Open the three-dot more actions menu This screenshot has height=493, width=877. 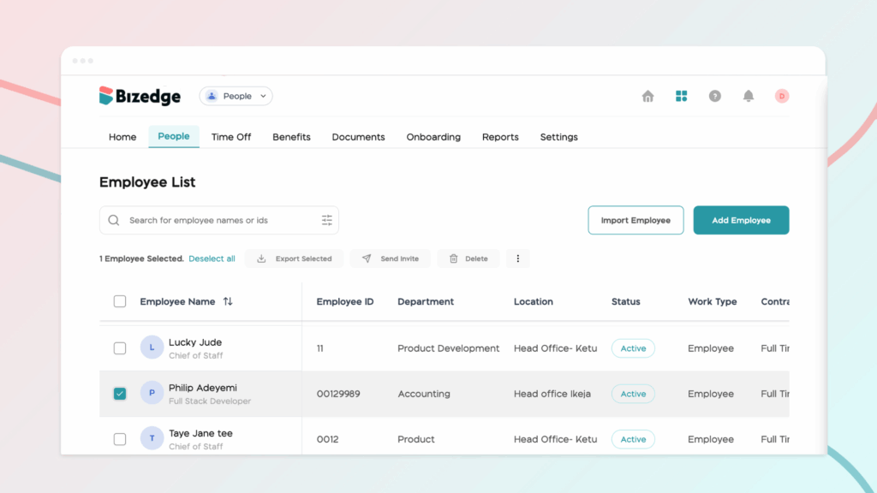pos(517,258)
